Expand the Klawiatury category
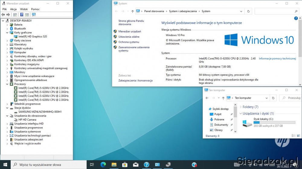The image size is (302, 169). pyautogui.click(x=7, y=45)
